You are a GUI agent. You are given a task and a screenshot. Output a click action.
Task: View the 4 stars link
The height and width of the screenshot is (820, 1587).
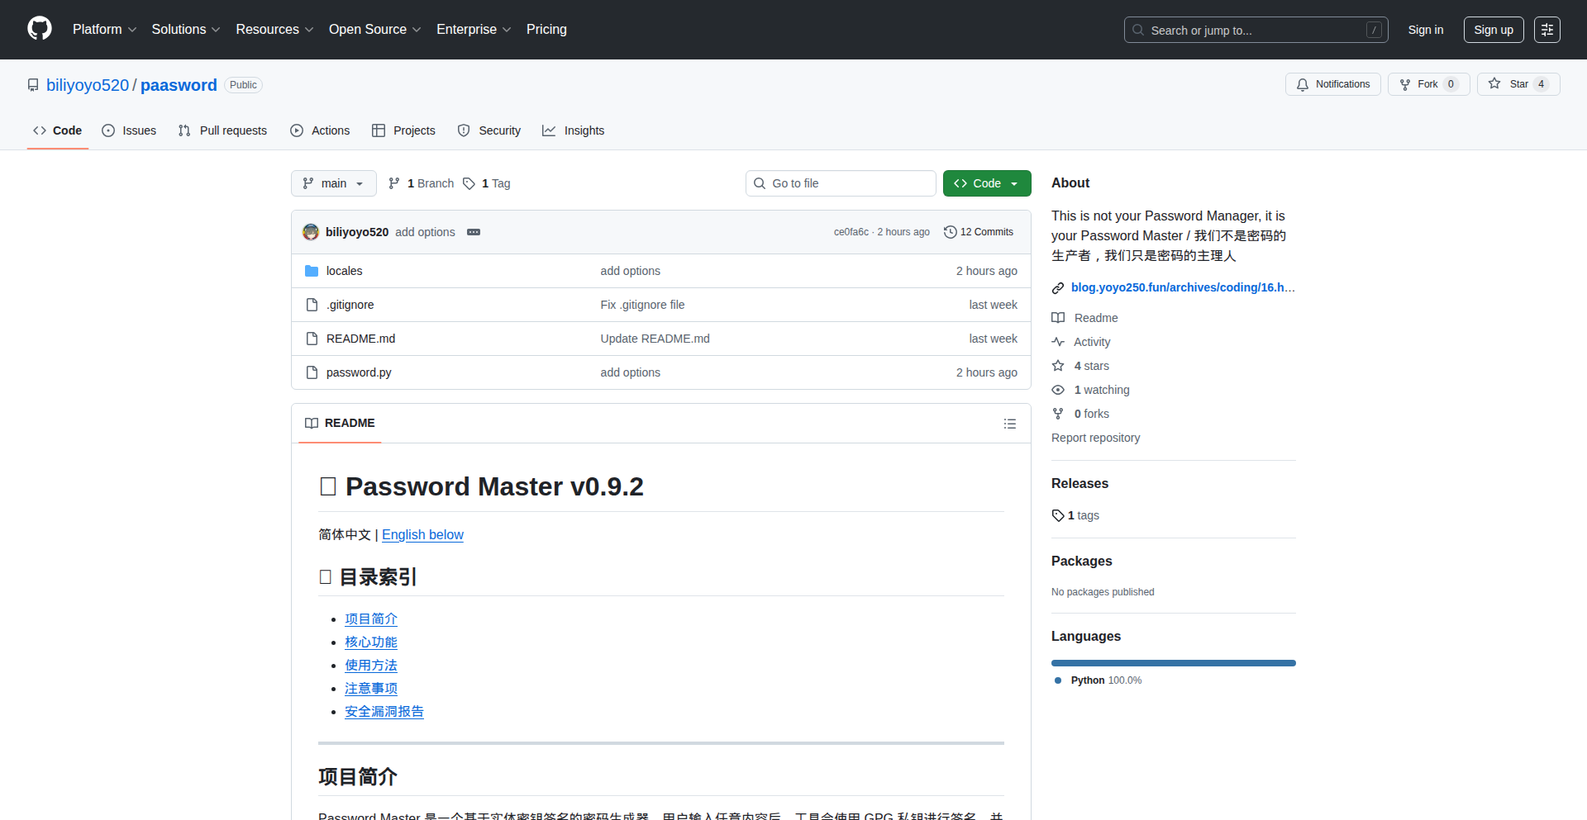point(1080,366)
